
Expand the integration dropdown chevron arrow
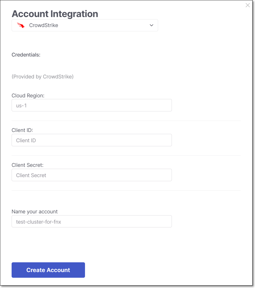pos(151,25)
